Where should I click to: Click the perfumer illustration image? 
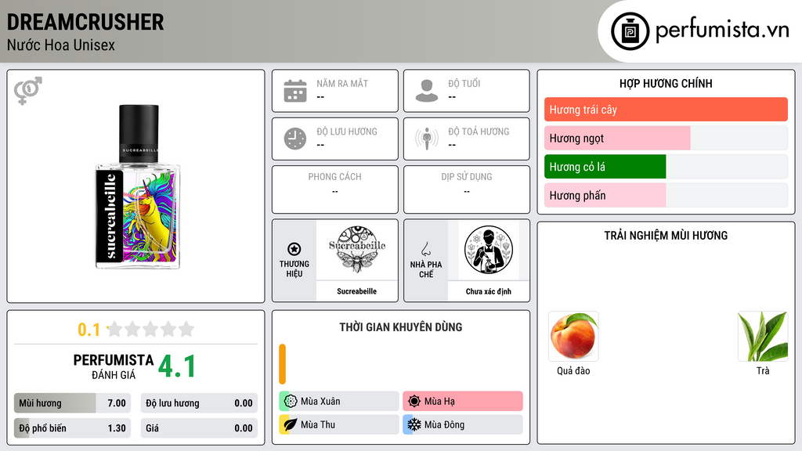click(x=489, y=250)
